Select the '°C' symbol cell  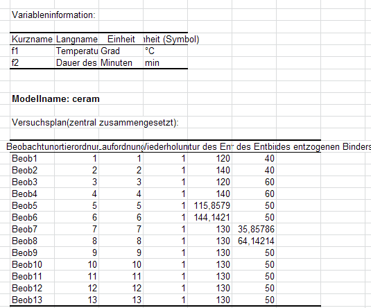click(x=165, y=51)
